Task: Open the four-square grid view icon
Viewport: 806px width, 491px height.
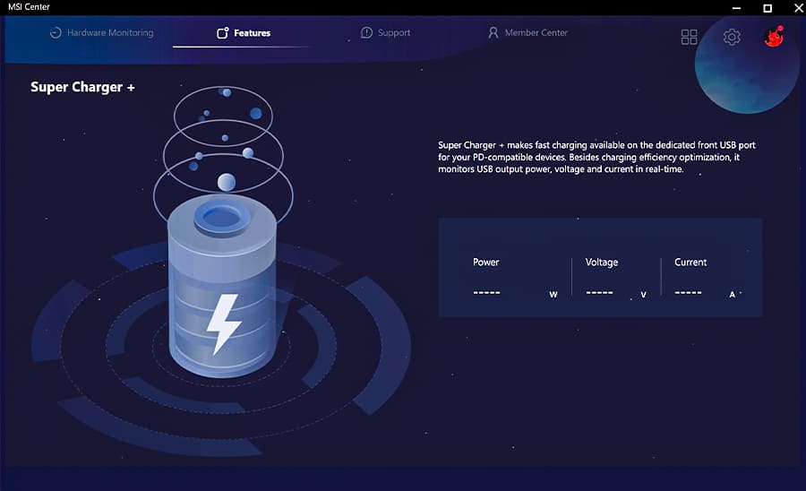Action: coord(689,37)
